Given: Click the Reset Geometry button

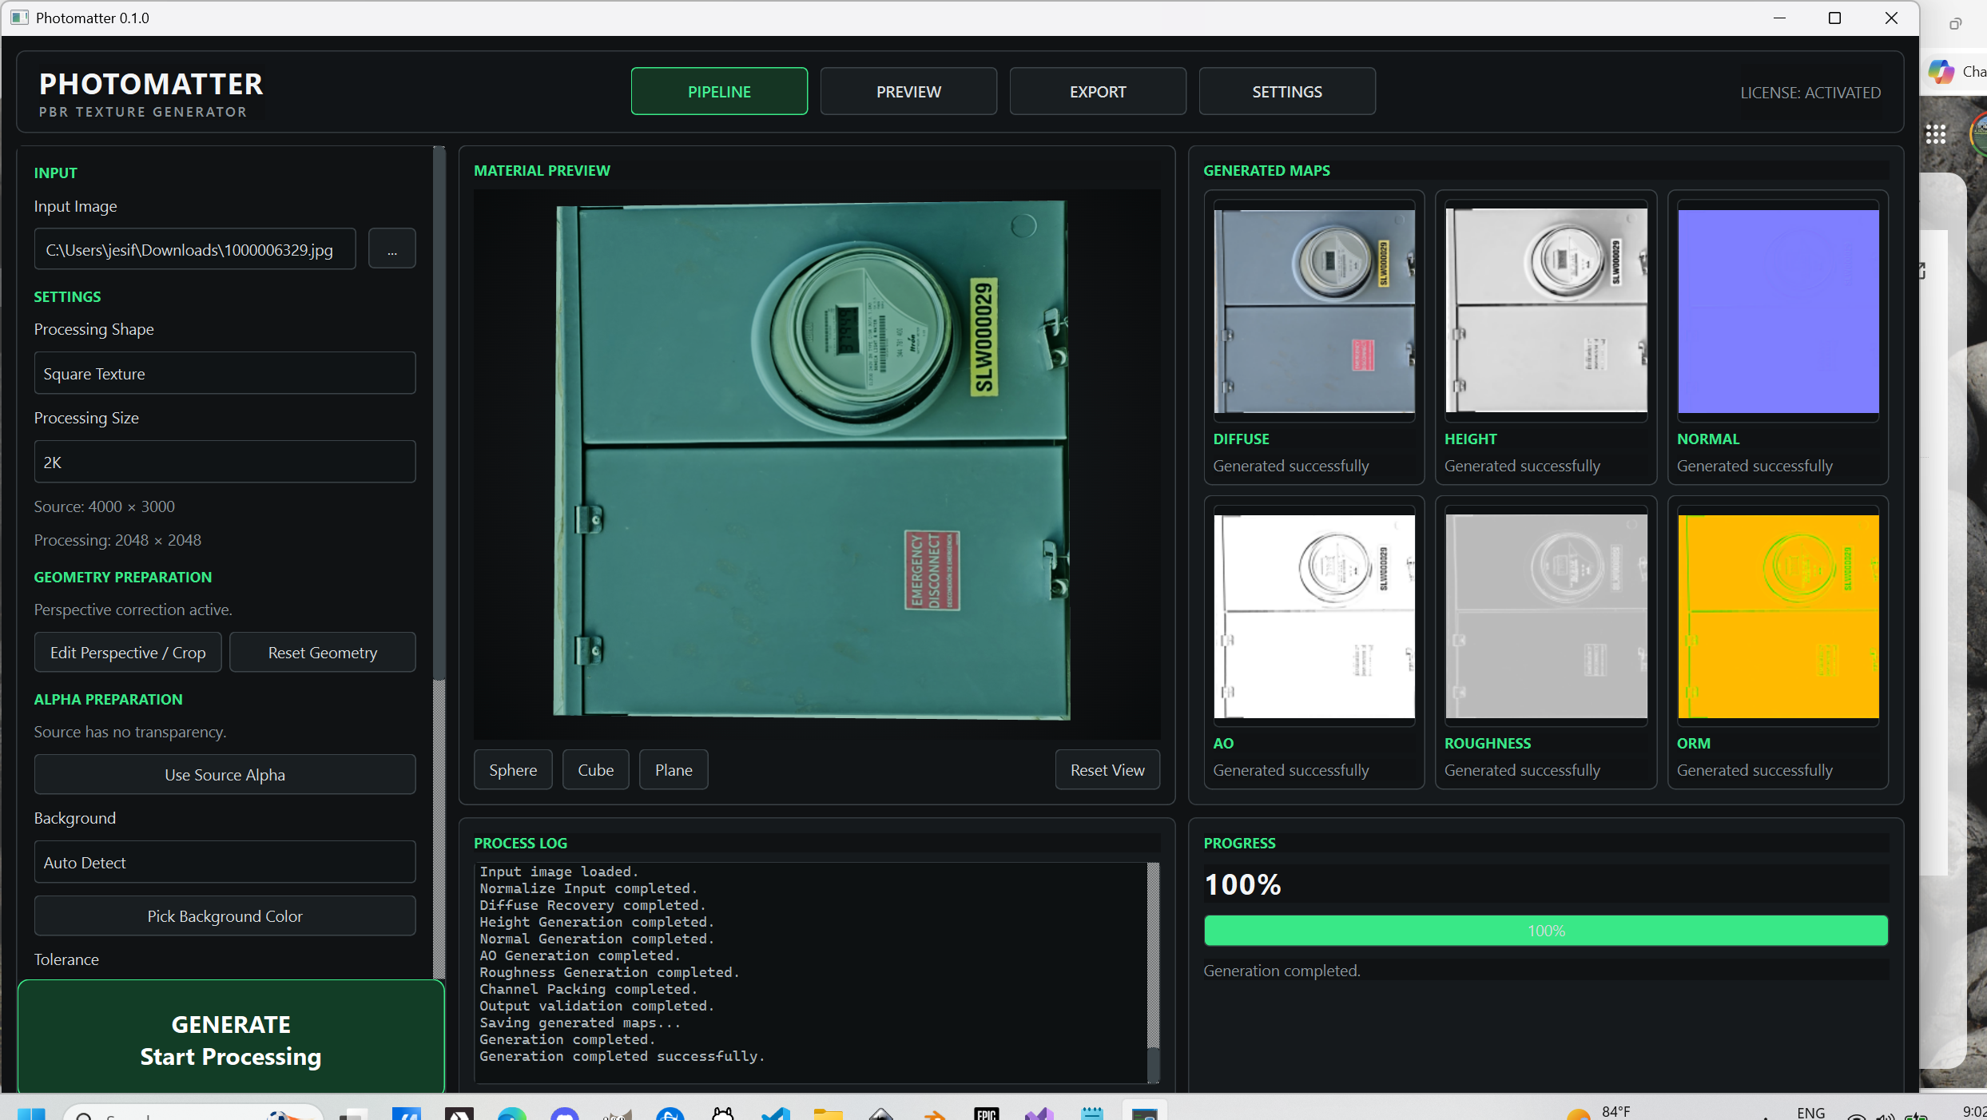Looking at the screenshot, I should click(x=323, y=652).
